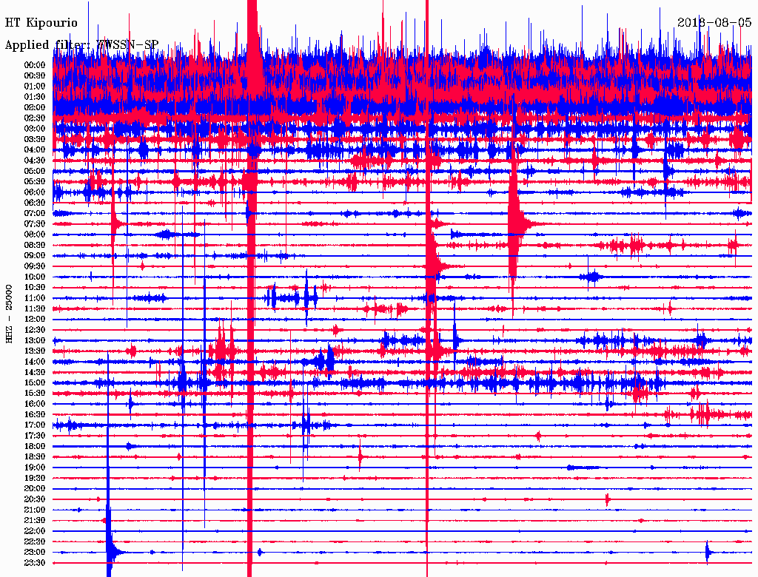
Task: Select the 18:30 time label
Action: (x=35, y=456)
